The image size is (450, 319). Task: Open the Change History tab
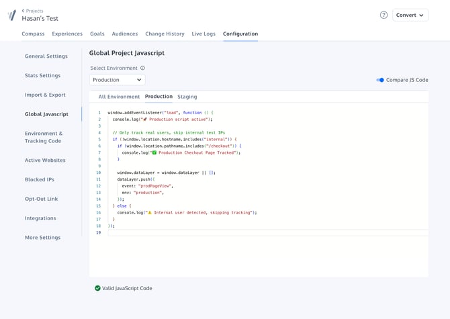[x=165, y=34]
